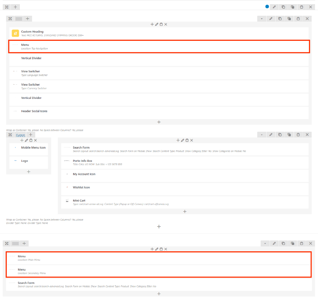Edit the top section with the pencil icon

[274, 7]
